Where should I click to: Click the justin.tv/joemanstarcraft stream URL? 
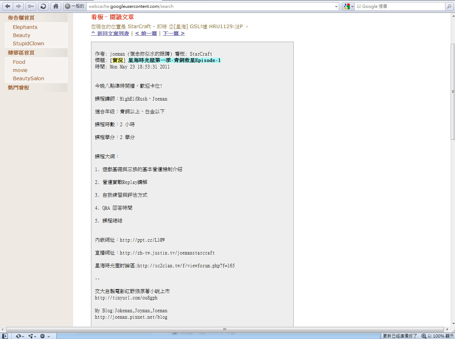[x=167, y=253]
